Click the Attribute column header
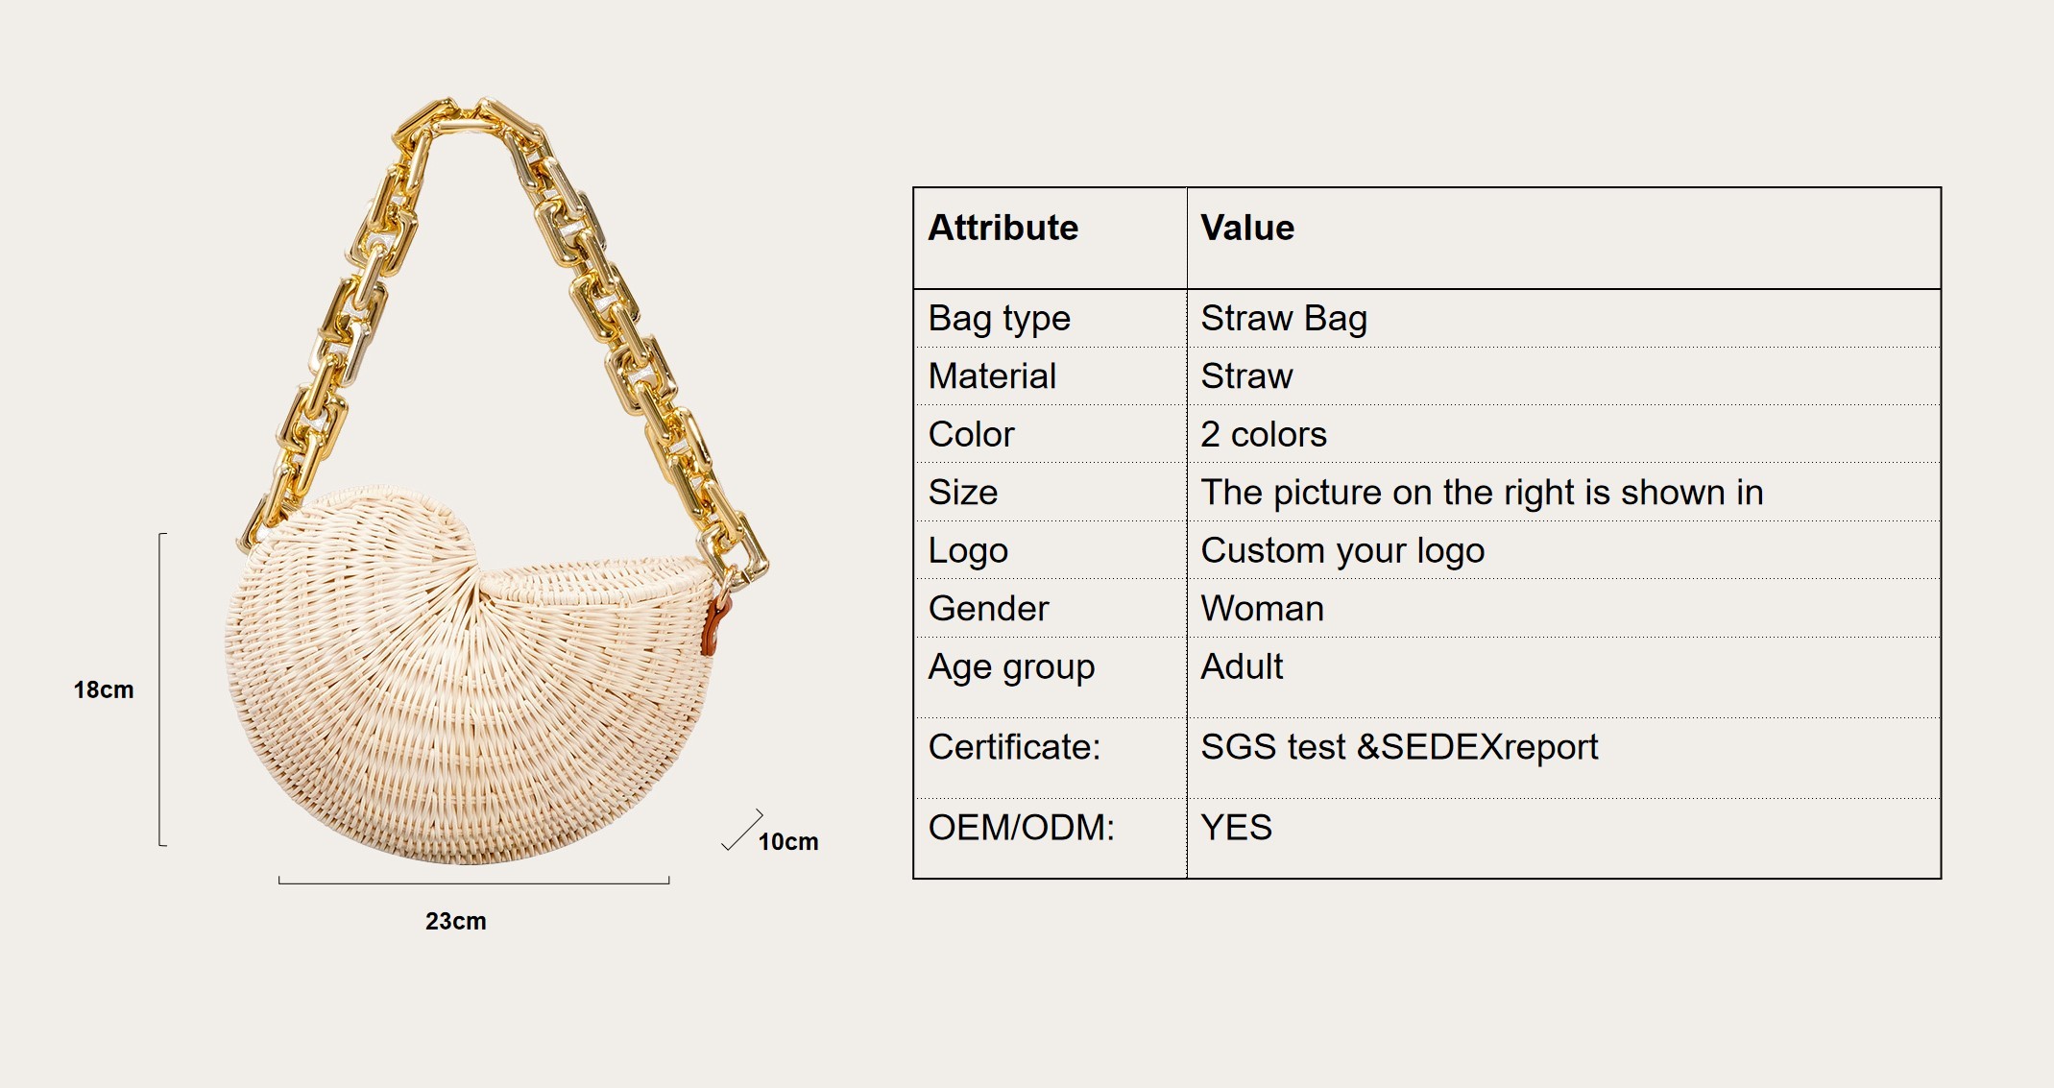 click(1003, 228)
